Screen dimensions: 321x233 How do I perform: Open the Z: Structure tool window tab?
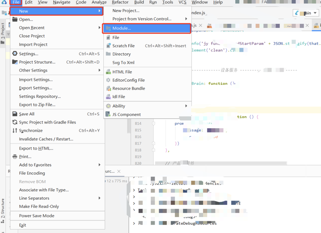(x=3, y=210)
